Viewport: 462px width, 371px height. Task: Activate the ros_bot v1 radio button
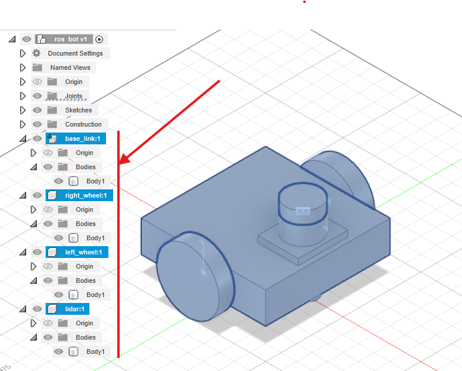pos(100,39)
